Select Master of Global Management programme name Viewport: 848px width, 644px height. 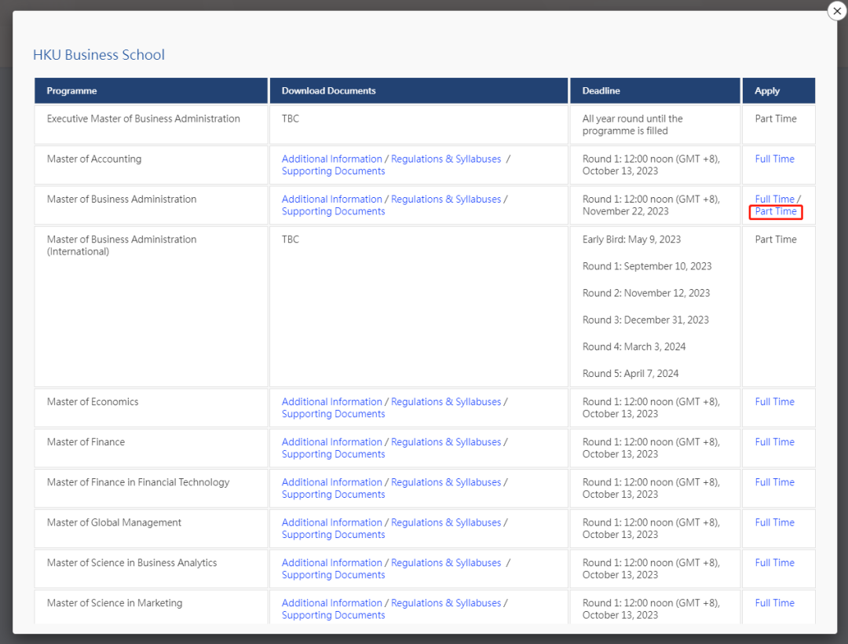click(114, 522)
